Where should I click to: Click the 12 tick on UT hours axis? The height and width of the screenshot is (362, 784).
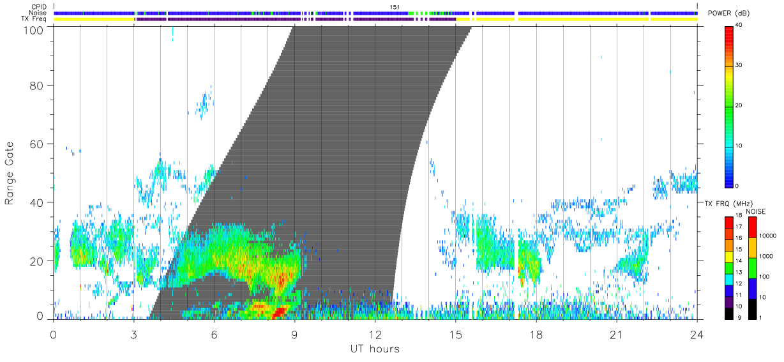pos(375,333)
